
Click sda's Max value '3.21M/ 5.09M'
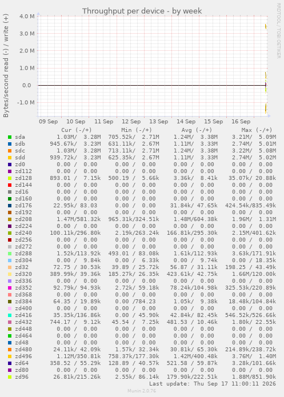[254, 137]
